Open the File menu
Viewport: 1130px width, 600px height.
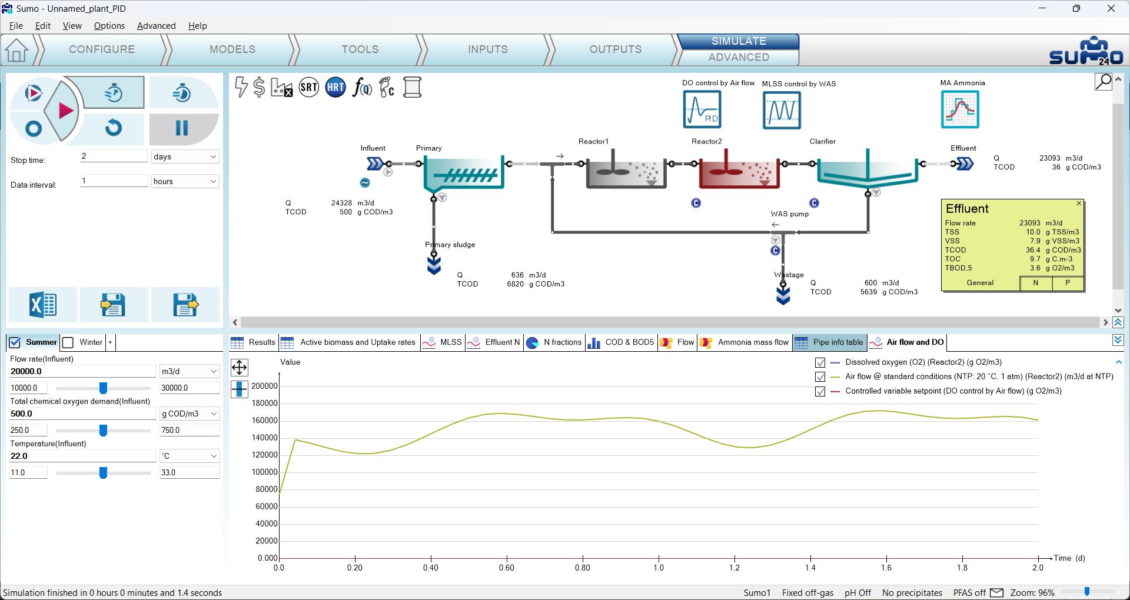(x=16, y=26)
